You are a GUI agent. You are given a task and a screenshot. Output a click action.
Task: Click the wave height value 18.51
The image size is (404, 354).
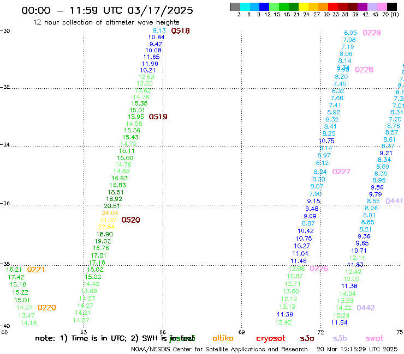[116, 192]
